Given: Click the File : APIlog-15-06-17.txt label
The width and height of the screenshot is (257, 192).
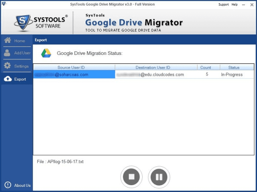Looking at the screenshot, I should click(x=60, y=162).
